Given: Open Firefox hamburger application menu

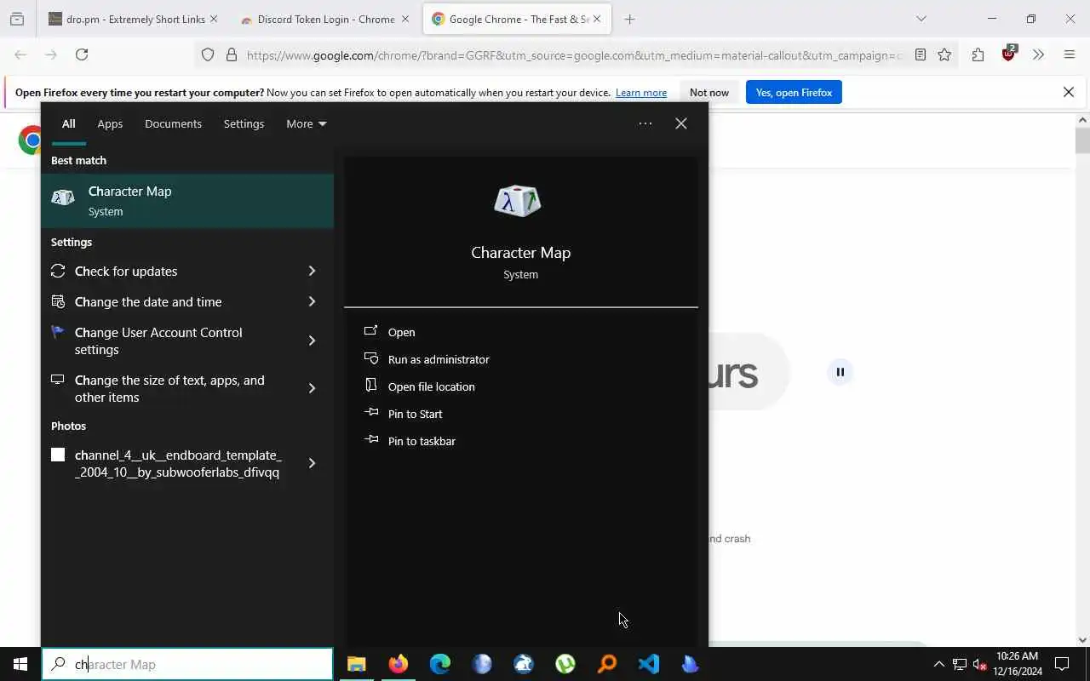Looking at the screenshot, I should tap(1070, 54).
